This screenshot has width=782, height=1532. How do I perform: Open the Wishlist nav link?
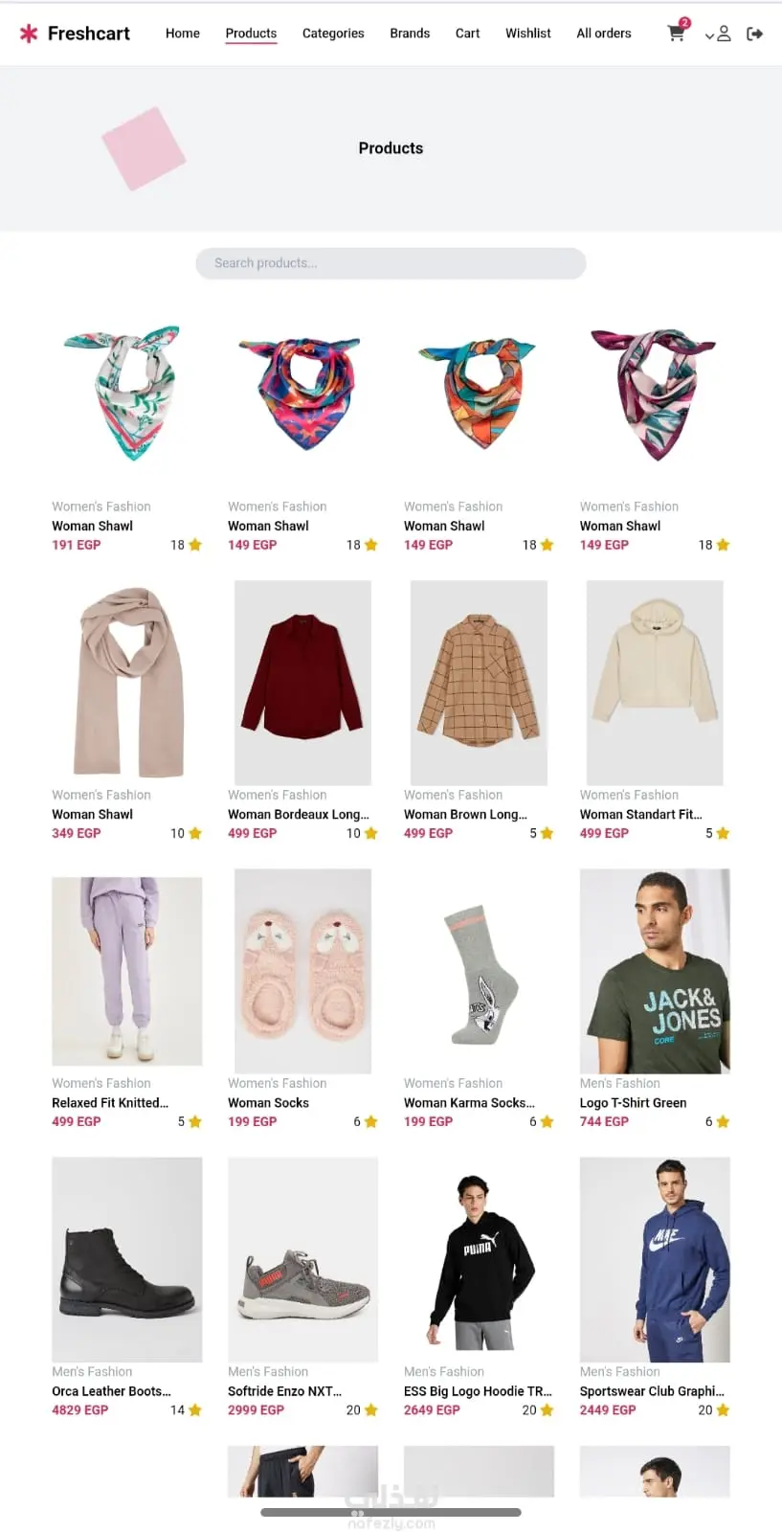coord(528,34)
